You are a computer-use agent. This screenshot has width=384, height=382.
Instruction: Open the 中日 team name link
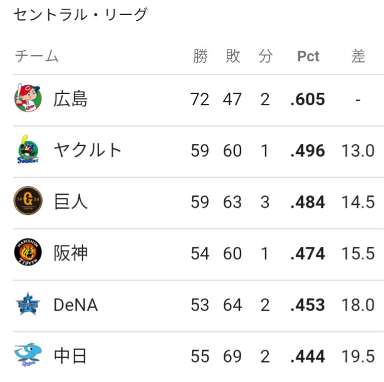point(70,356)
